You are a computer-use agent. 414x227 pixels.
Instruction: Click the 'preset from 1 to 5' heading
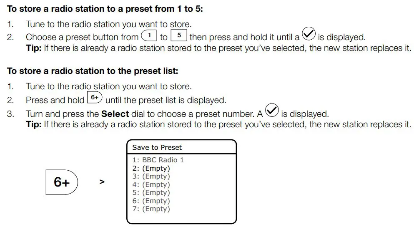(105, 9)
